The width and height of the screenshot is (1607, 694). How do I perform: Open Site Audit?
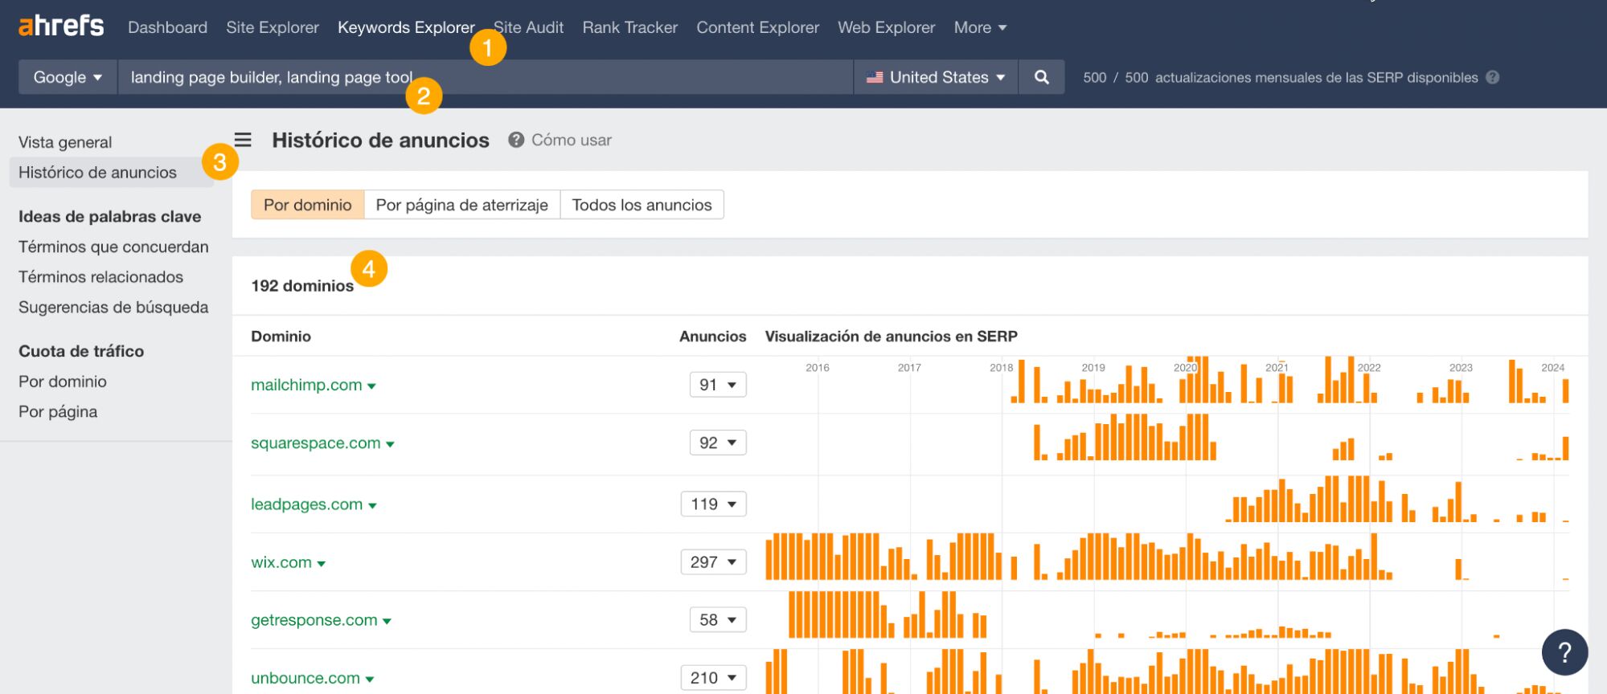pyautogui.click(x=528, y=27)
